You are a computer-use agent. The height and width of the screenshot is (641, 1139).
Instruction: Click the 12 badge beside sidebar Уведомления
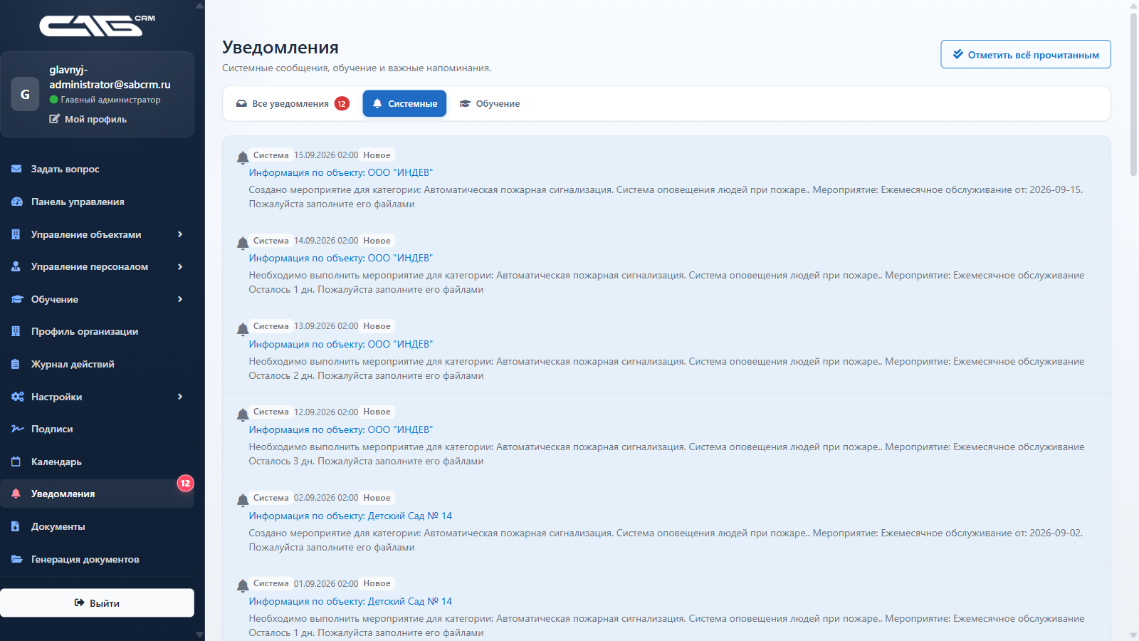185,483
